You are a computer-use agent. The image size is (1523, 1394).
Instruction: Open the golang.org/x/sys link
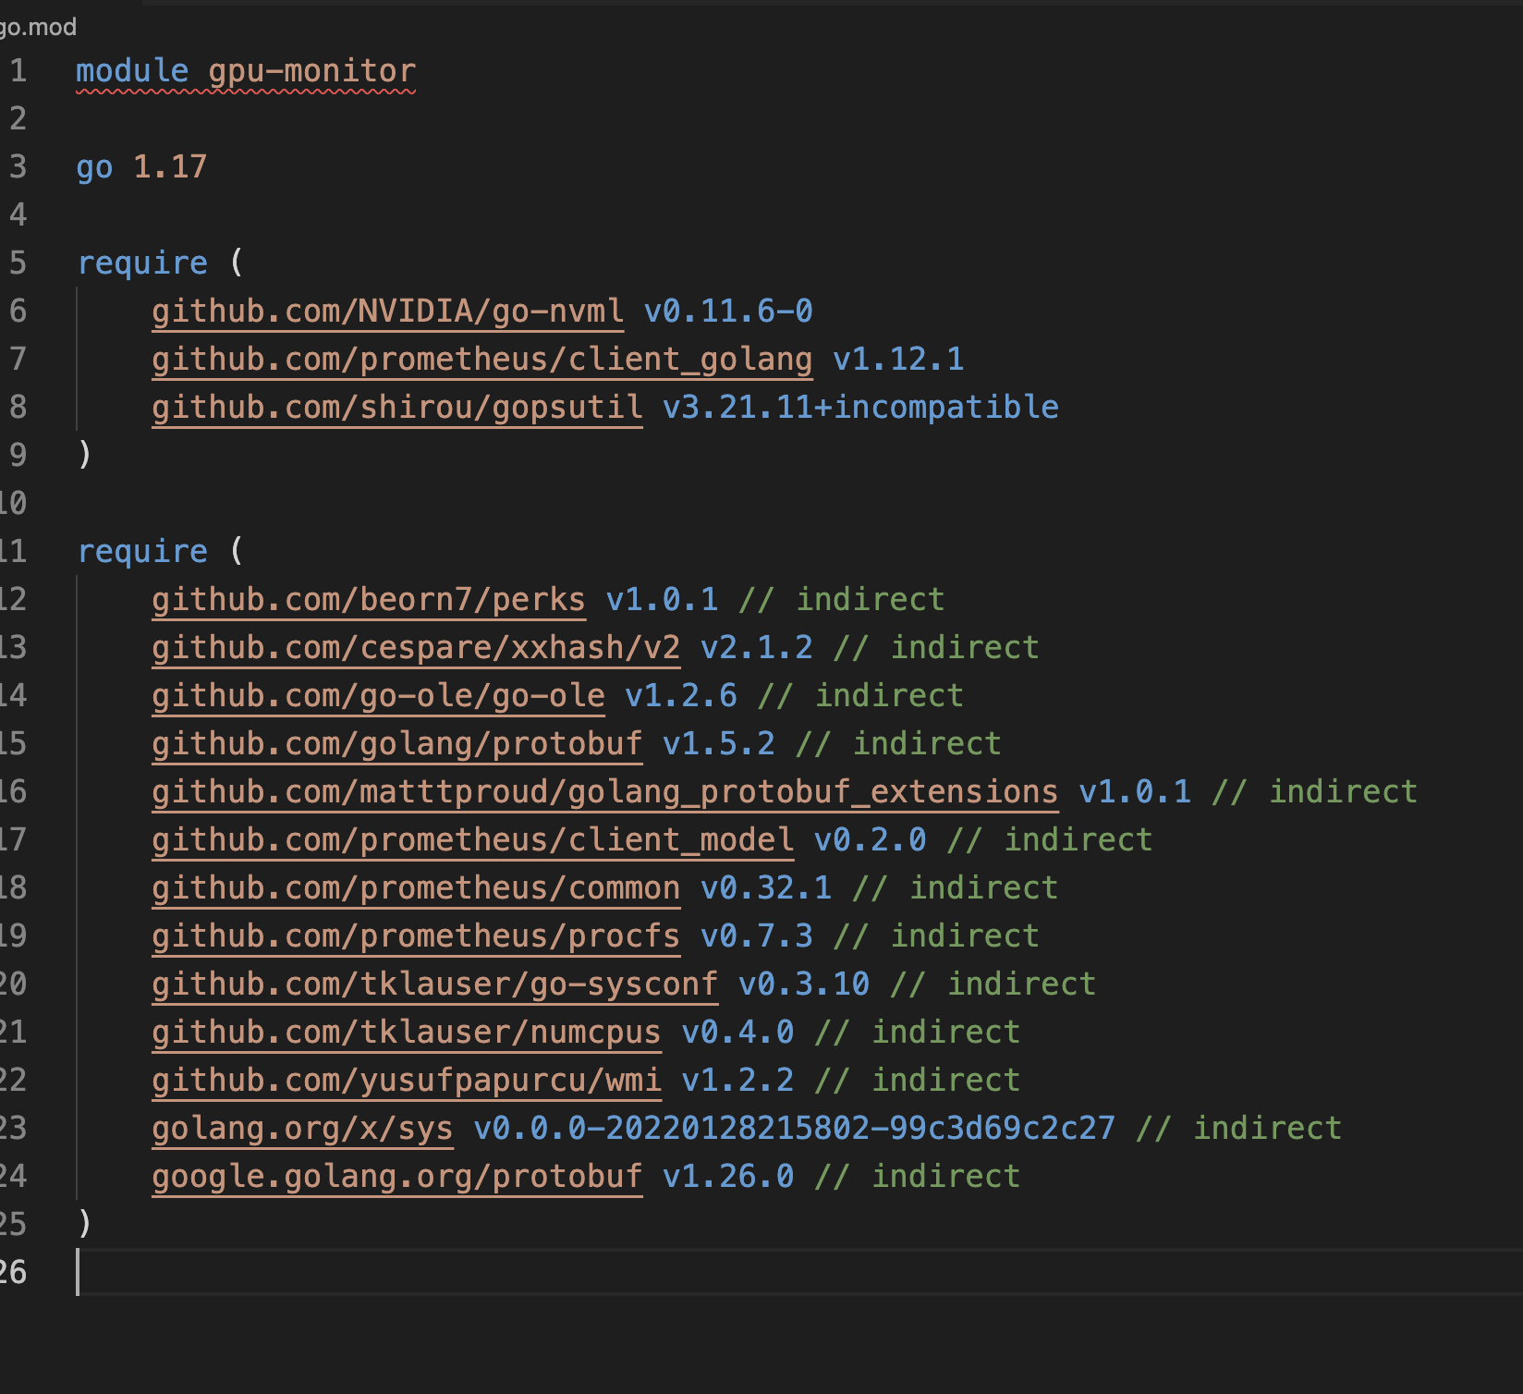[x=303, y=1129]
